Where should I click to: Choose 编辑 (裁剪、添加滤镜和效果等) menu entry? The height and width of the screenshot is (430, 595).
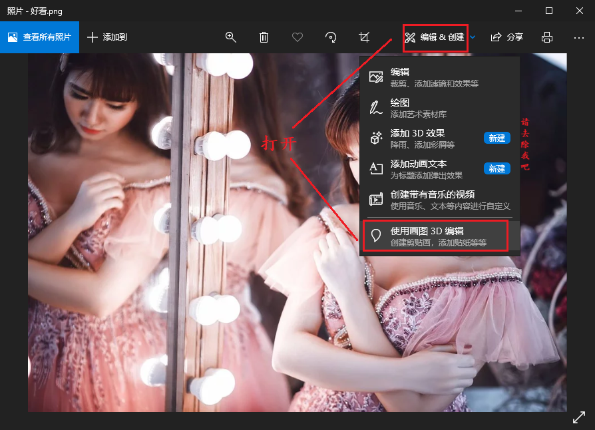coord(439,77)
